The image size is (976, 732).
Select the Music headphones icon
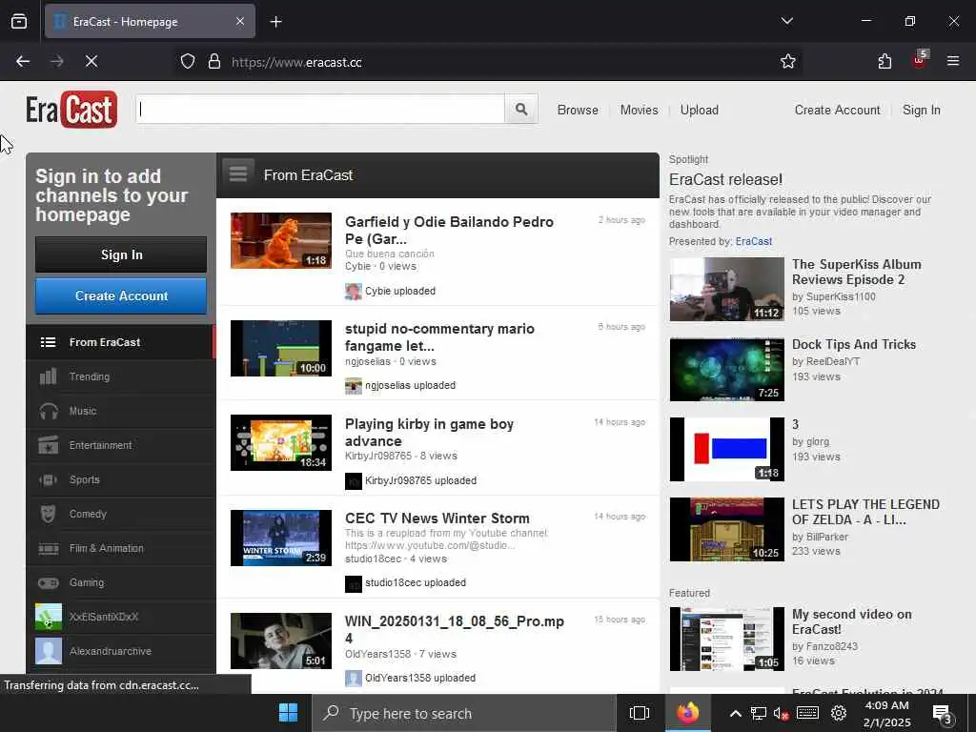tap(48, 411)
